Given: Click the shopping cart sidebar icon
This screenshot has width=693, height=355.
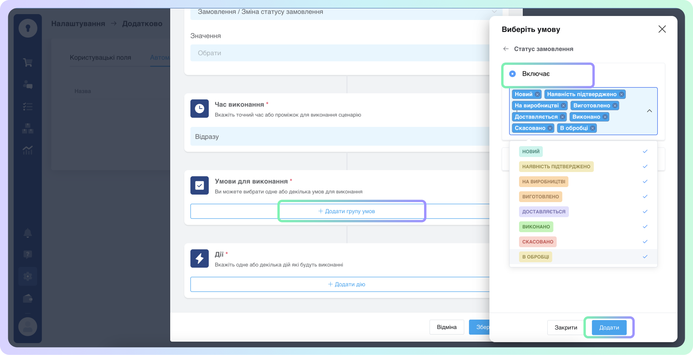Looking at the screenshot, I should coord(28,62).
